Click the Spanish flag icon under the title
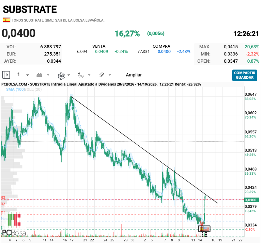The height and width of the screenshot is (243, 261). 7,20
